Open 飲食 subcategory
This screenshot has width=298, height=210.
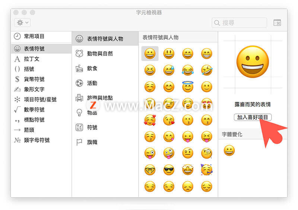coord(105,68)
